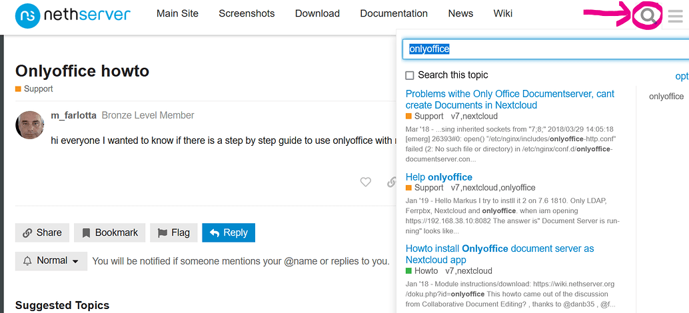Click the blue Reply button

[x=229, y=232]
